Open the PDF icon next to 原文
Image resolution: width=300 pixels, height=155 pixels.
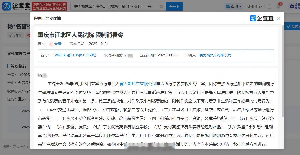[x=51, y=44]
